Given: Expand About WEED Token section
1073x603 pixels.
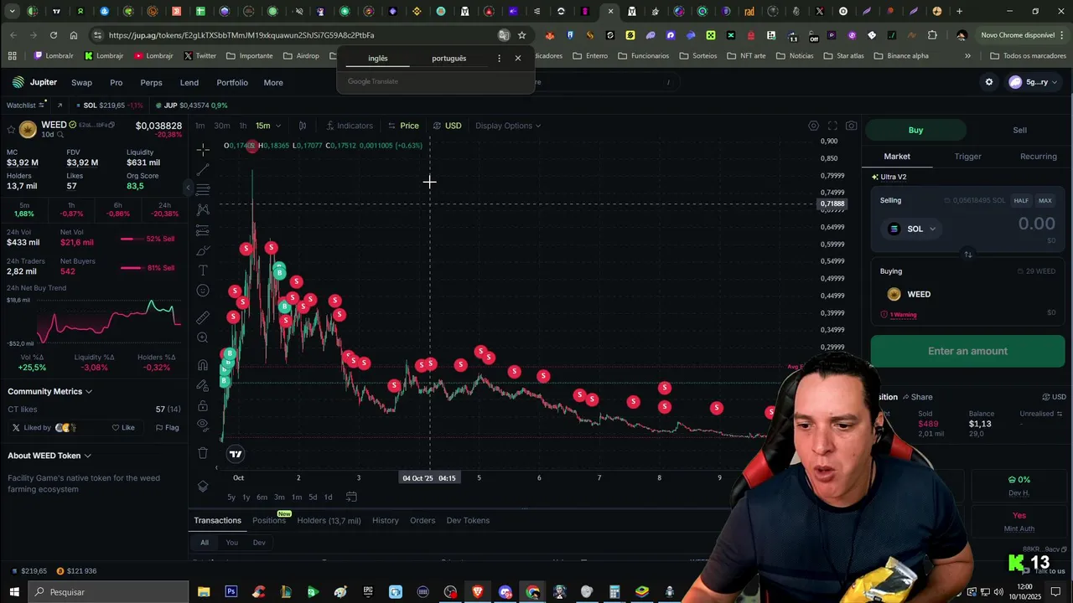Looking at the screenshot, I should [x=49, y=456].
